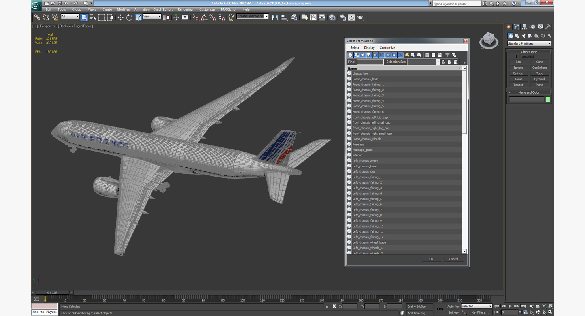Open the Utilities panel hammer icon

pyautogui.click(x=548, y=27)
